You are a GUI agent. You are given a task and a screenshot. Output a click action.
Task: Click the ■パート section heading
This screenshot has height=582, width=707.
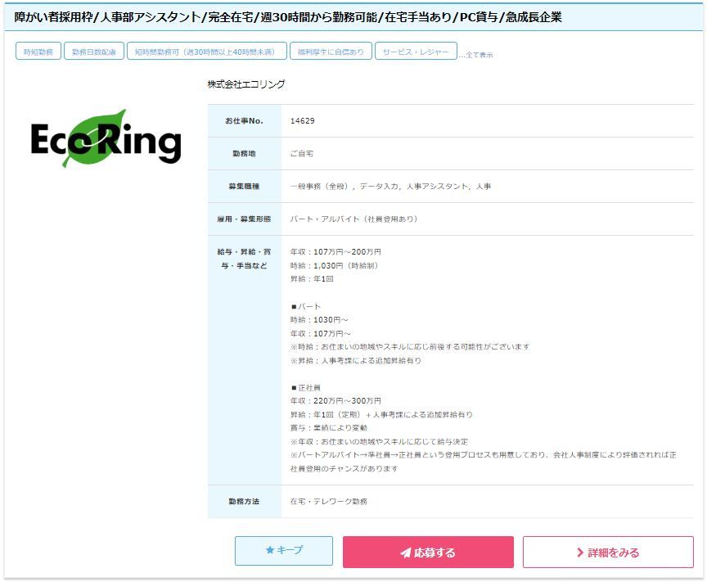(x=306, y=306)
